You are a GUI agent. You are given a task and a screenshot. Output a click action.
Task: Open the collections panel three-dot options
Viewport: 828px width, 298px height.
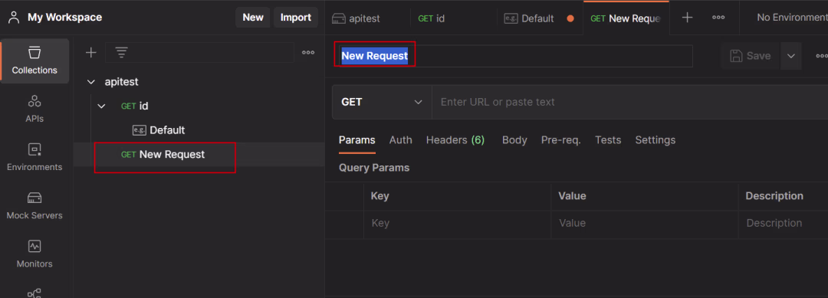pyautogui.click(x=308, y=52)
